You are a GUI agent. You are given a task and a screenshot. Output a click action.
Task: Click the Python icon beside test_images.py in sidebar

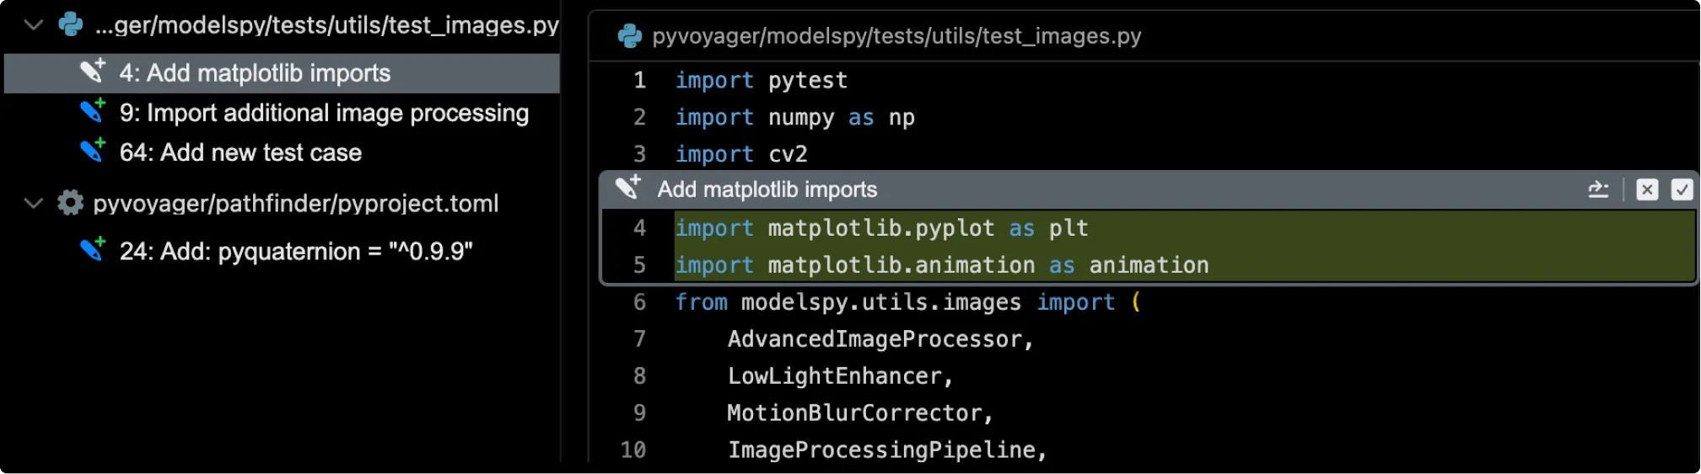coord(71,24)
